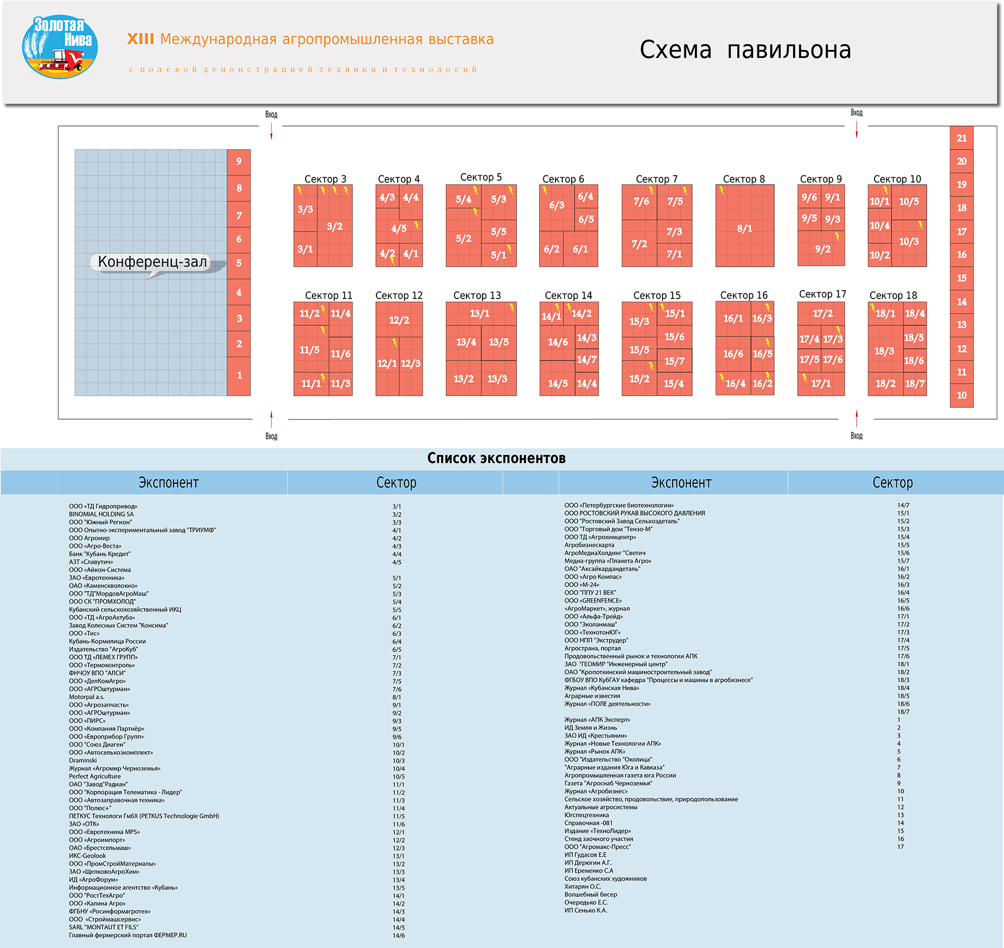
Task: Click the right Сектор column header
Action: 892,483
